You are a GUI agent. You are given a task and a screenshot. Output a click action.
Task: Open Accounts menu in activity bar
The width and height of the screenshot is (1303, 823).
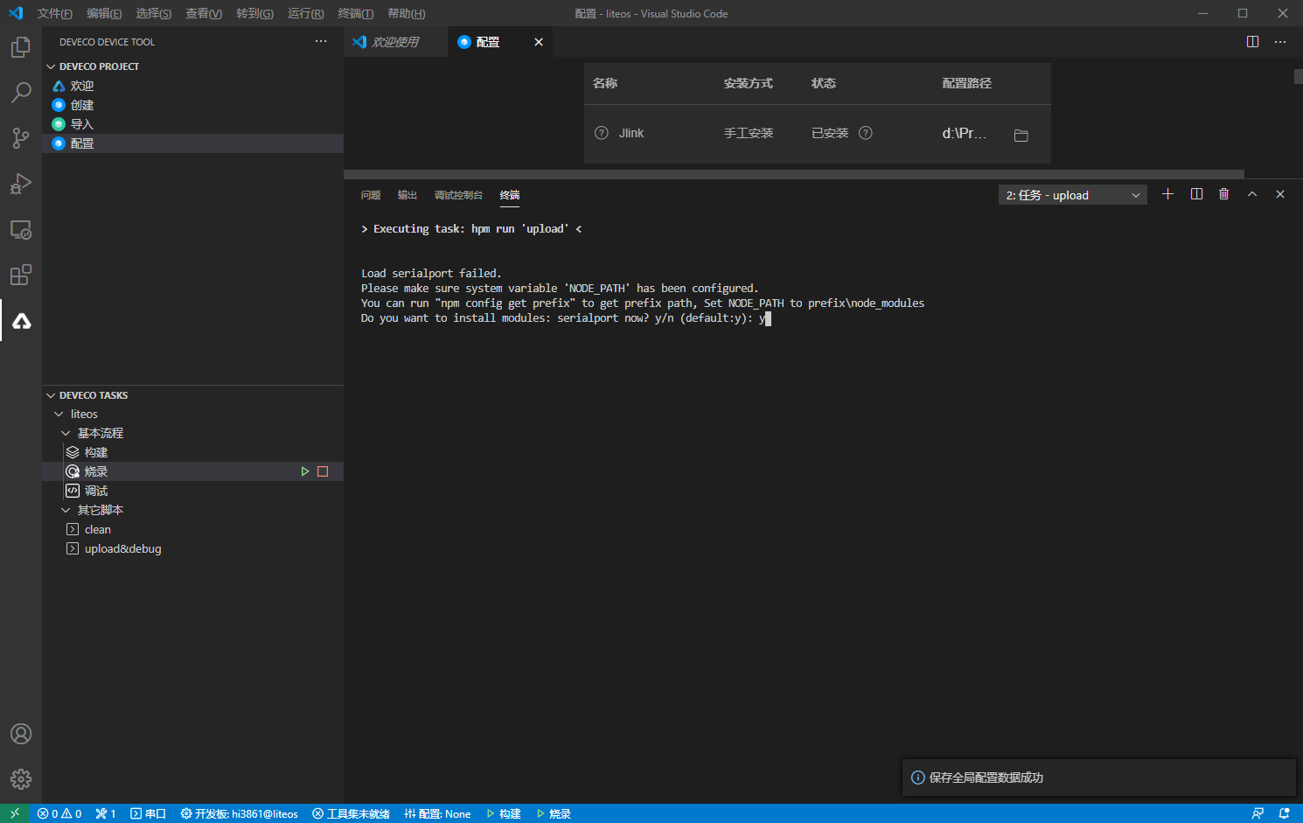coord(21,734)
